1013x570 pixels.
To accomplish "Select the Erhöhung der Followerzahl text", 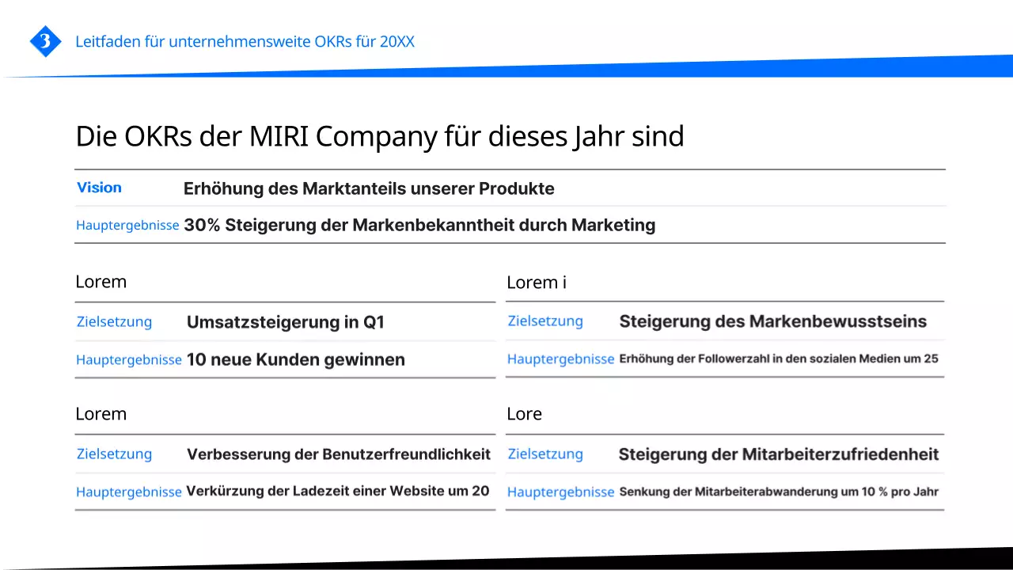I will 780,359.
